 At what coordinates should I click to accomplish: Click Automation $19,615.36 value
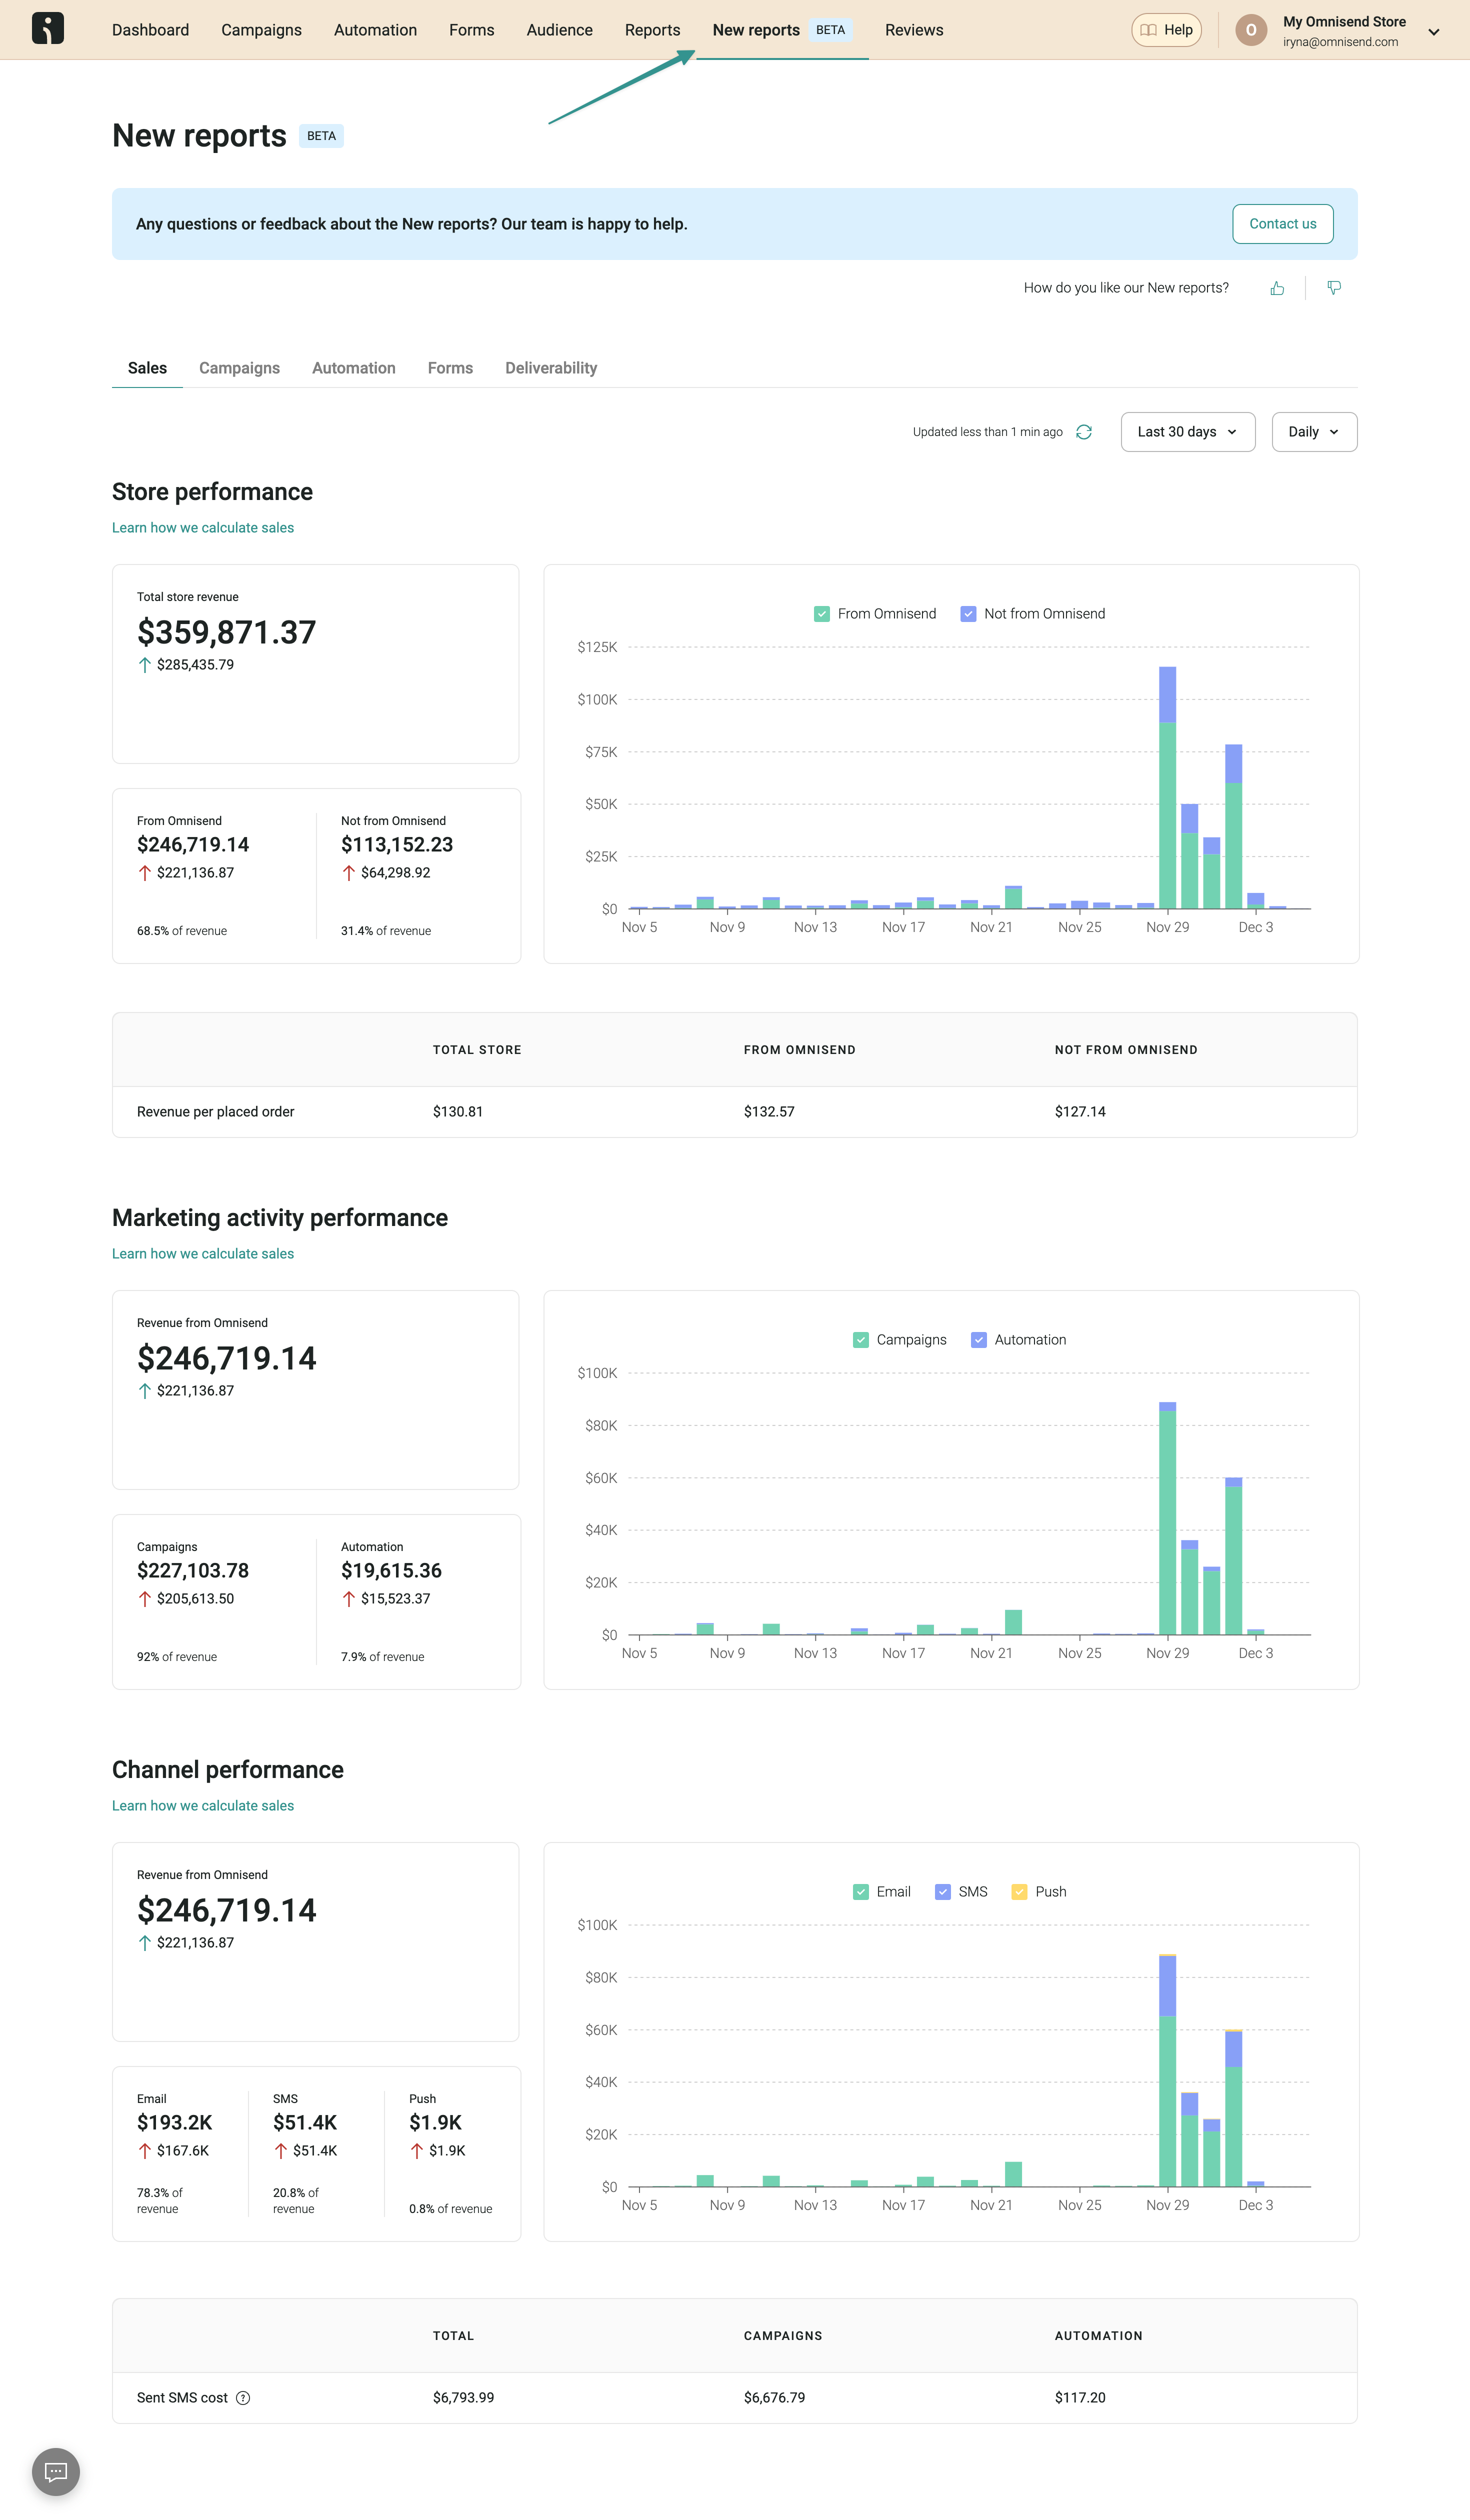[391, 1571]
